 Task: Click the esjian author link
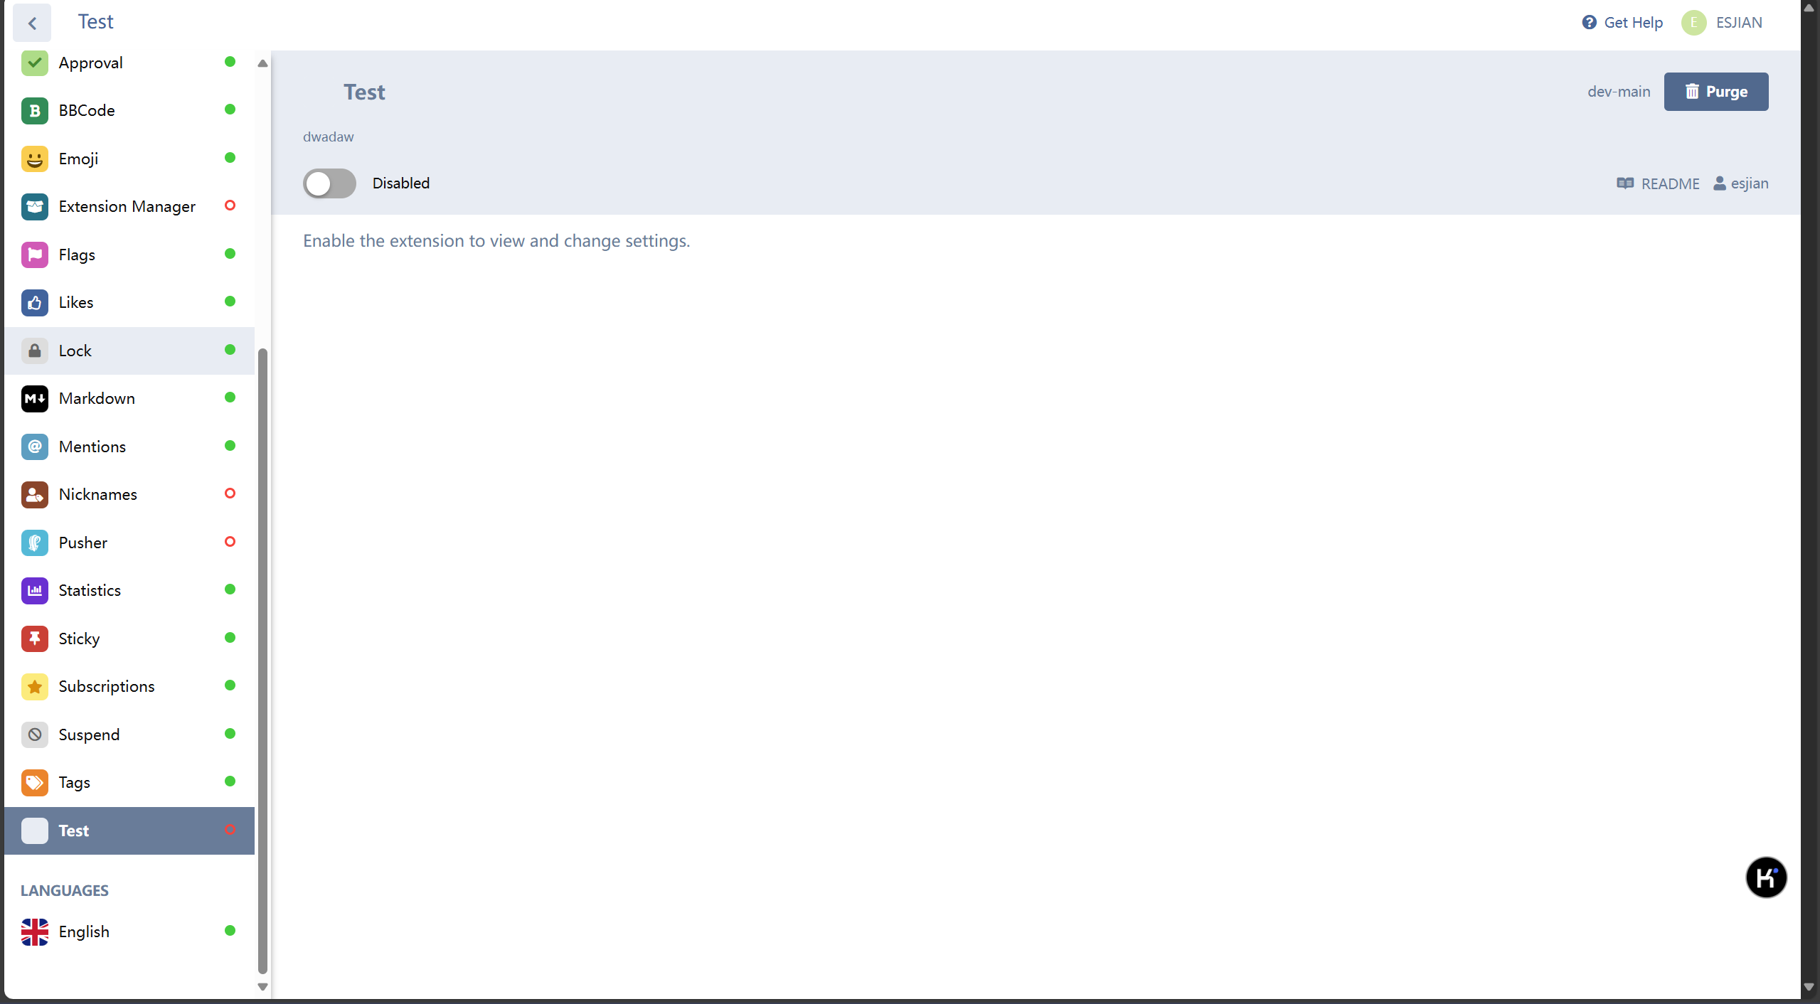point(1740,184)
